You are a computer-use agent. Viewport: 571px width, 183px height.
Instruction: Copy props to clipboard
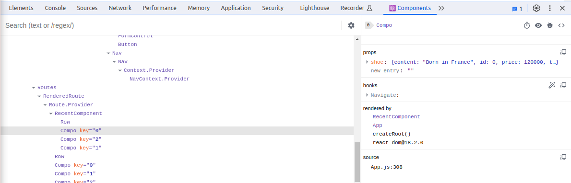pos(563,52)
